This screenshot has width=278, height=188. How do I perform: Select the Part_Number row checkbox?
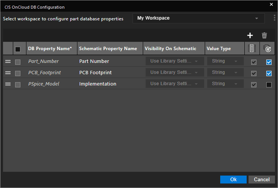[x=18, y=62]
